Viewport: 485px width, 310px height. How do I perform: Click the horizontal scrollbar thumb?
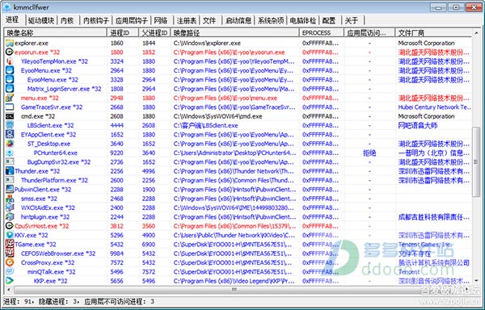234,290
